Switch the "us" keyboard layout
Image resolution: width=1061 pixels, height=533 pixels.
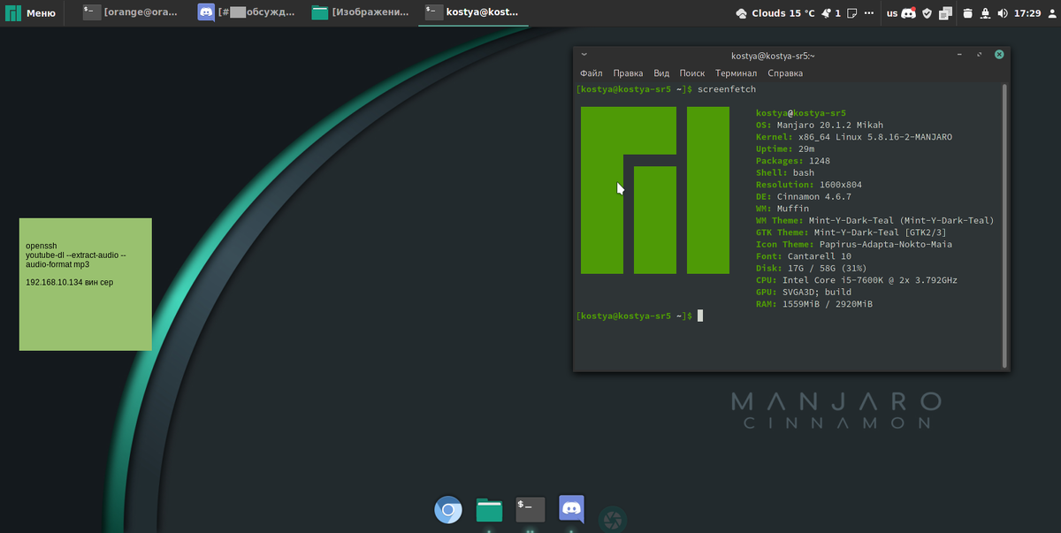click(893, 12)
